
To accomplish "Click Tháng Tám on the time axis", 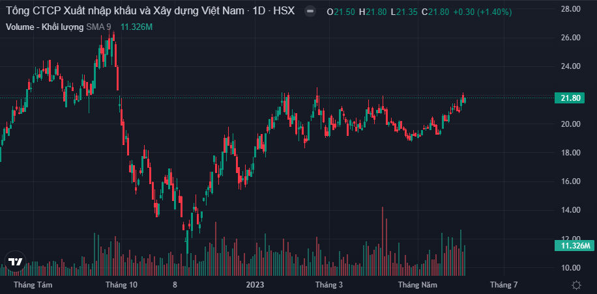I will (33, 285).
